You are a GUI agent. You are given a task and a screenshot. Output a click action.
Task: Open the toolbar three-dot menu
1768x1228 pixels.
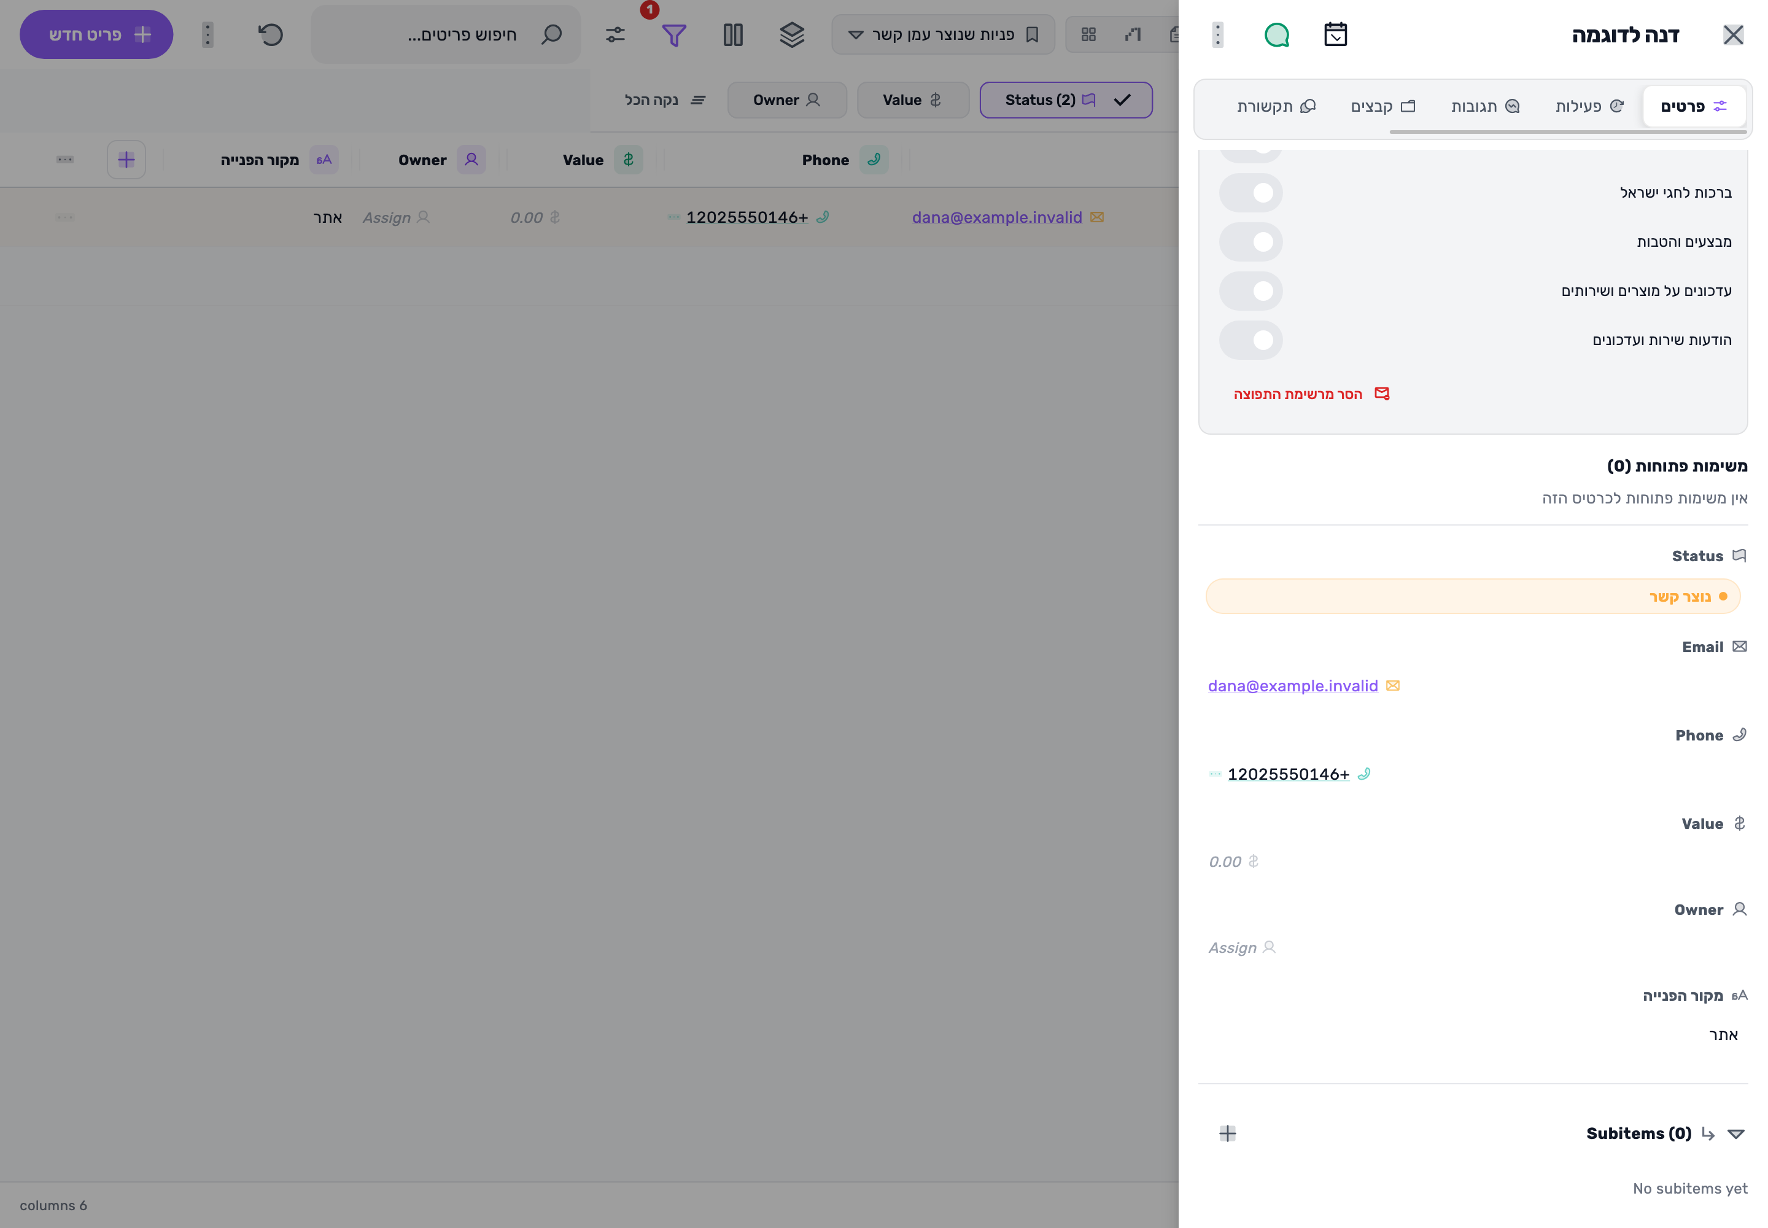(207, 34)
